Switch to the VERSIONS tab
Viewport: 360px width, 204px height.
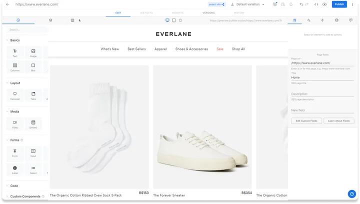(208, 13)
